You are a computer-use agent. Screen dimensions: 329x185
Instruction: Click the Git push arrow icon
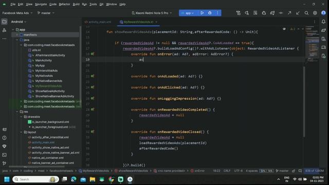point(289,13)
